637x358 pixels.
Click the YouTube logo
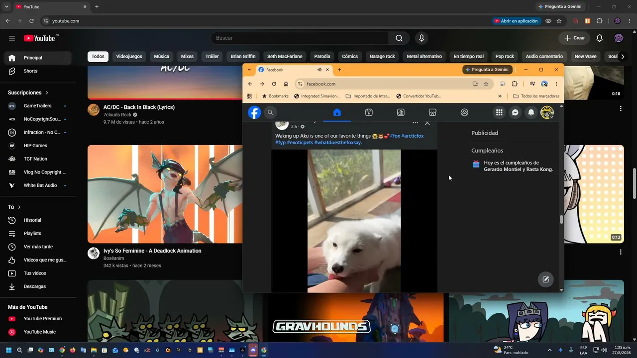click(x=39, y=38)
